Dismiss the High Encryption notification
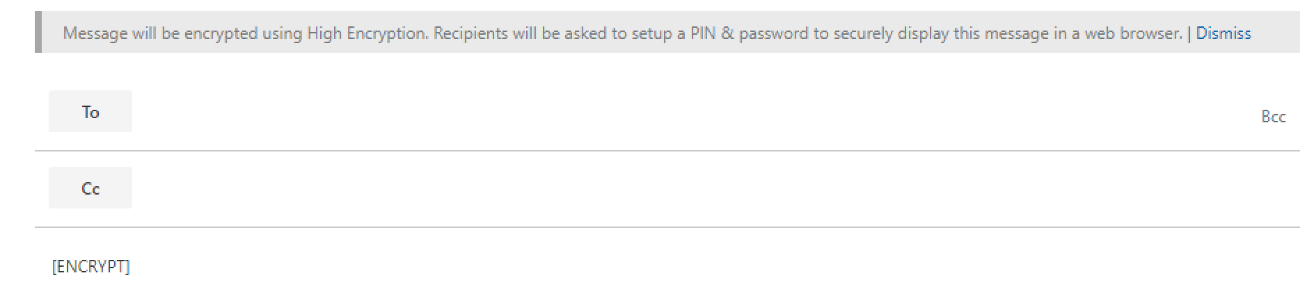 point(1223,33)
